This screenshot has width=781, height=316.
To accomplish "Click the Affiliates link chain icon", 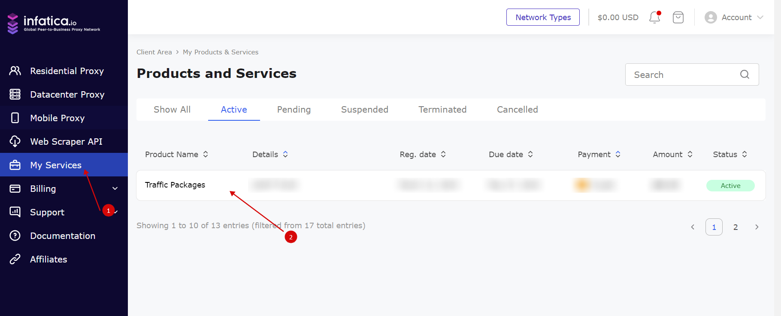I will point(15,259).
